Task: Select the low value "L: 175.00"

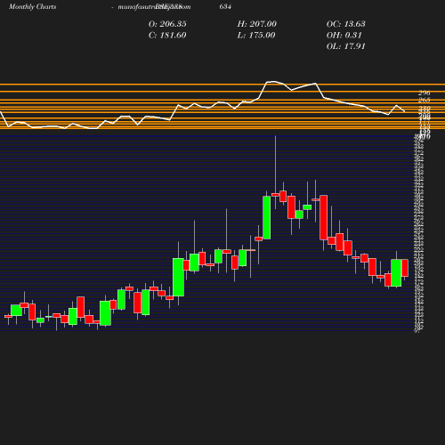Action: (x=256, y=36)
